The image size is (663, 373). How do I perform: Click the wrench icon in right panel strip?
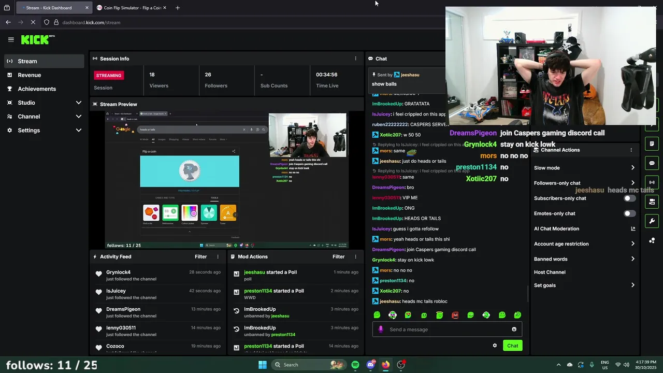[652, 221]
